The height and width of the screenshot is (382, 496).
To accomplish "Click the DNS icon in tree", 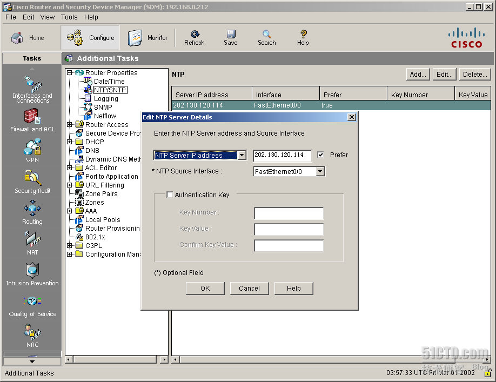I will pyautogui.click(x=79, y=150).
